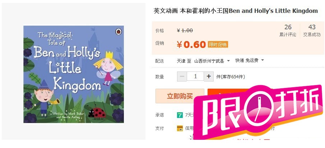This screenshot has width=325, height=148.
Task: Open the 26 累计评论 reviews count
Action: click(288, 30)
